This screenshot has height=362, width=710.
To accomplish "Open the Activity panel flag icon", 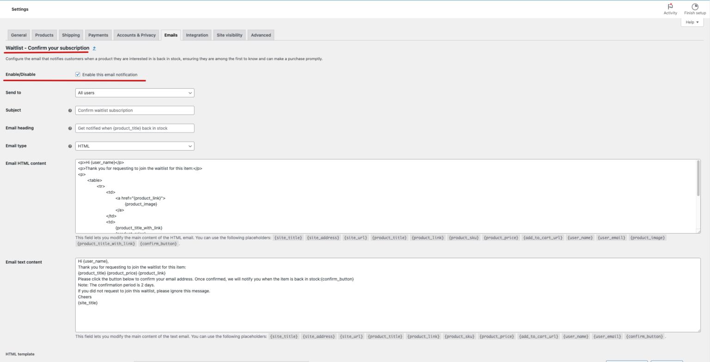I will pos(670,6).
